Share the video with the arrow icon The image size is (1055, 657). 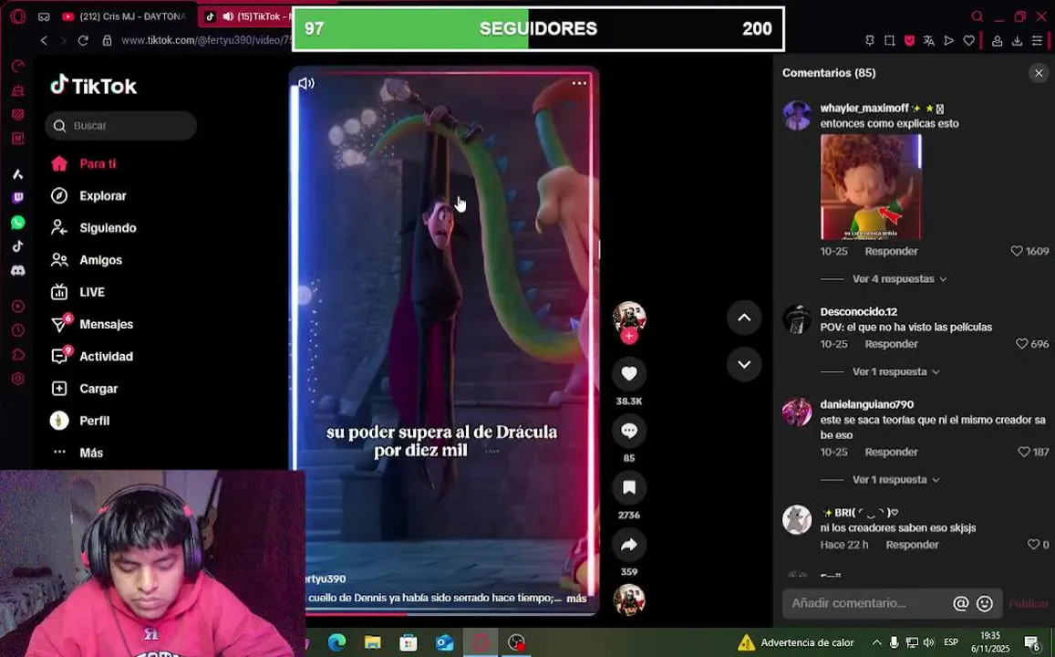click(x=629, y=545)
